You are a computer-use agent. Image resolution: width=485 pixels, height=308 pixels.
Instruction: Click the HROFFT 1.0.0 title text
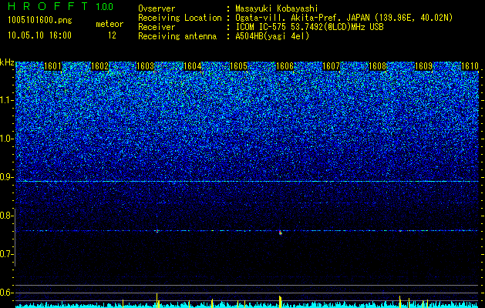[x=61, y=6]
